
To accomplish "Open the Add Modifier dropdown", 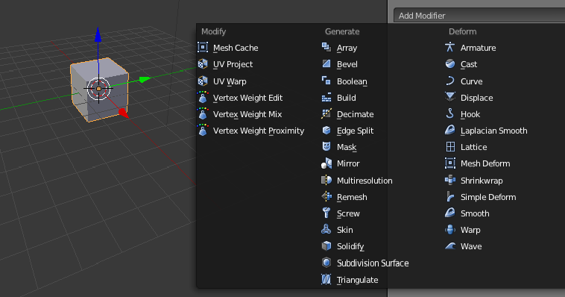I will click(479, 16).
